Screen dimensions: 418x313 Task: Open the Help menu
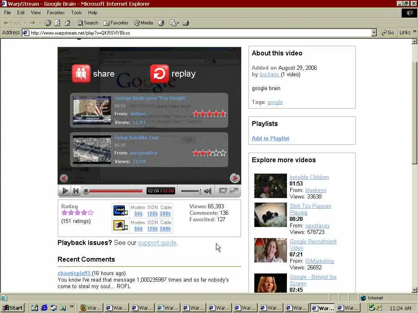[93, 13]
